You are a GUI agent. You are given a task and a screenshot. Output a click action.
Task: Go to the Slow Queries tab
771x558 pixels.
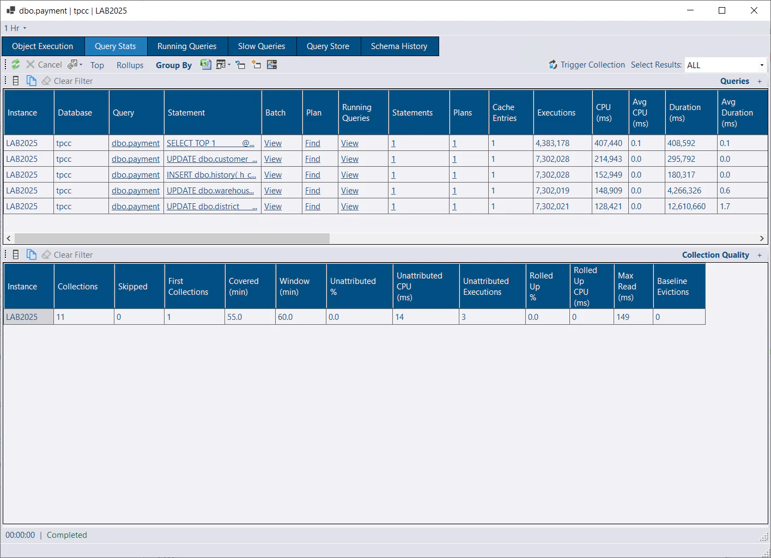(x=262, y=46)
